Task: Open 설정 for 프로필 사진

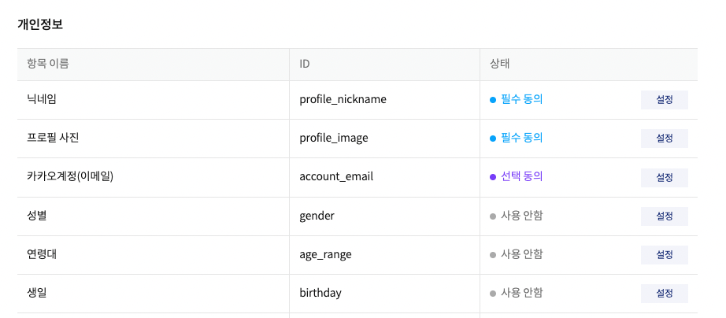Action: pyautogui.click(x=664, y=139)
